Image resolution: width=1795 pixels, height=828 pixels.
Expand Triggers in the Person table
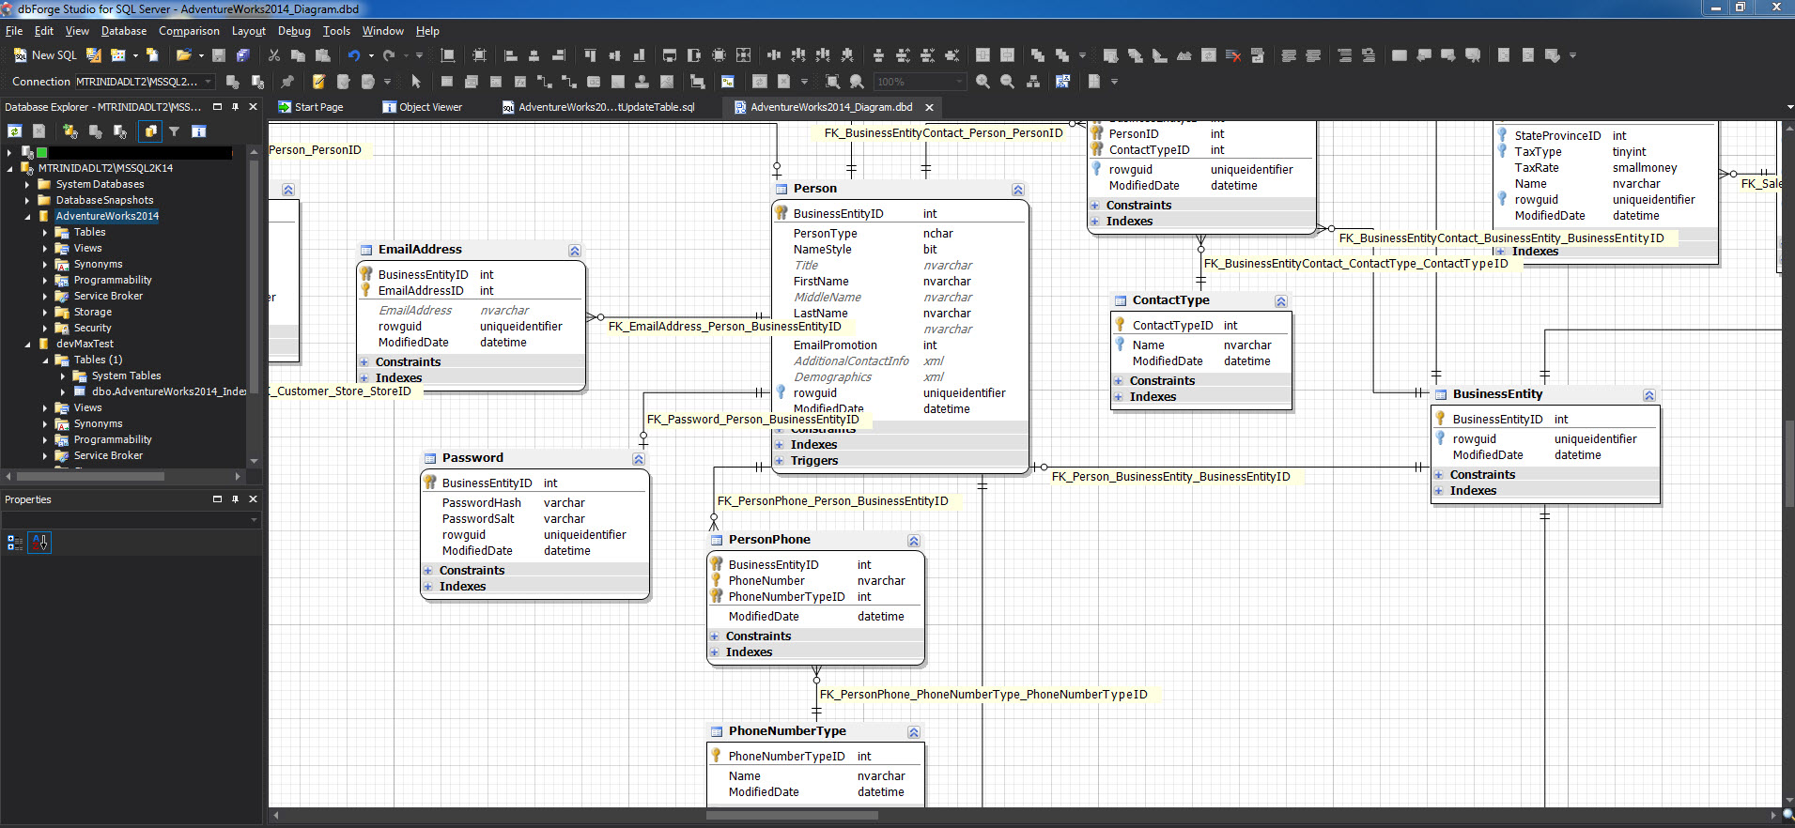(779, 461)
